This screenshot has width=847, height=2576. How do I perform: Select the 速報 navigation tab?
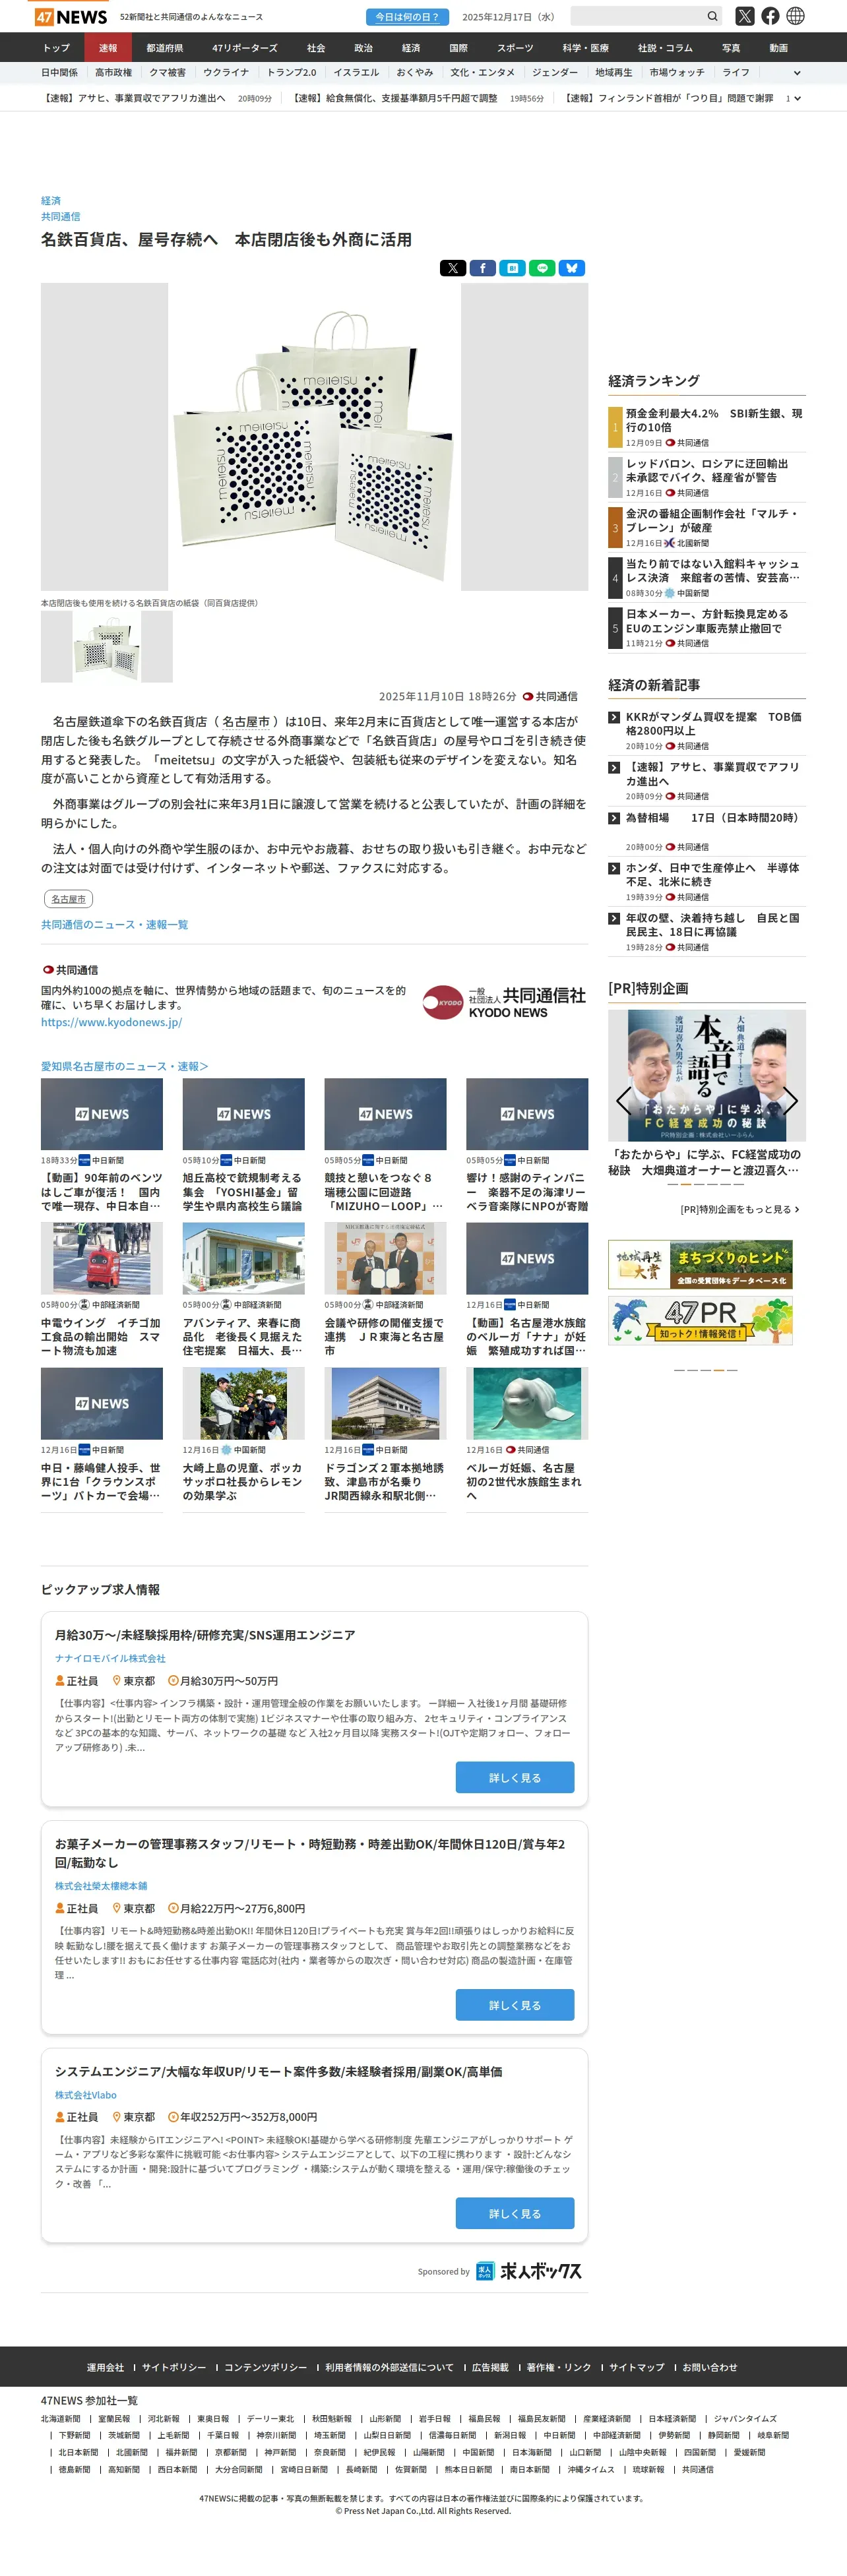click(x=108, y=48)
